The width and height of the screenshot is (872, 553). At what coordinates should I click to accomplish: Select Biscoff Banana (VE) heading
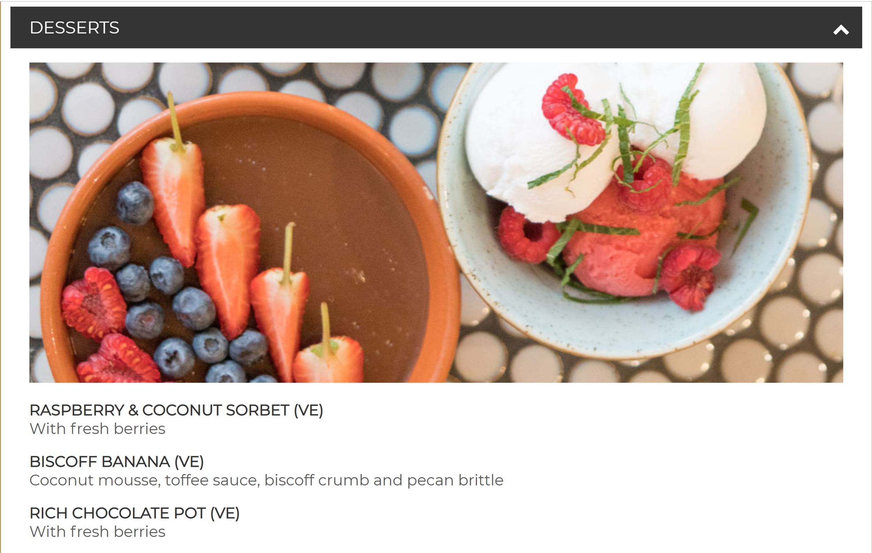point(116,461)
